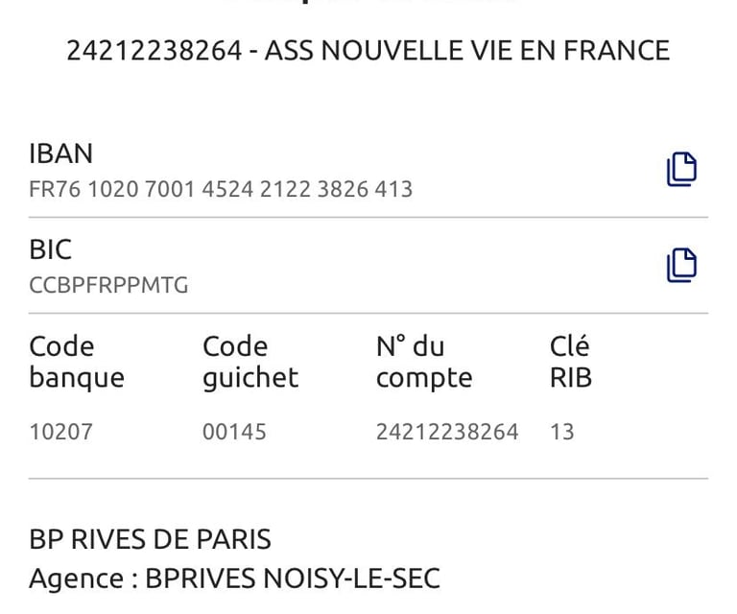Tap the Clé RIB column label

(571, 362)
